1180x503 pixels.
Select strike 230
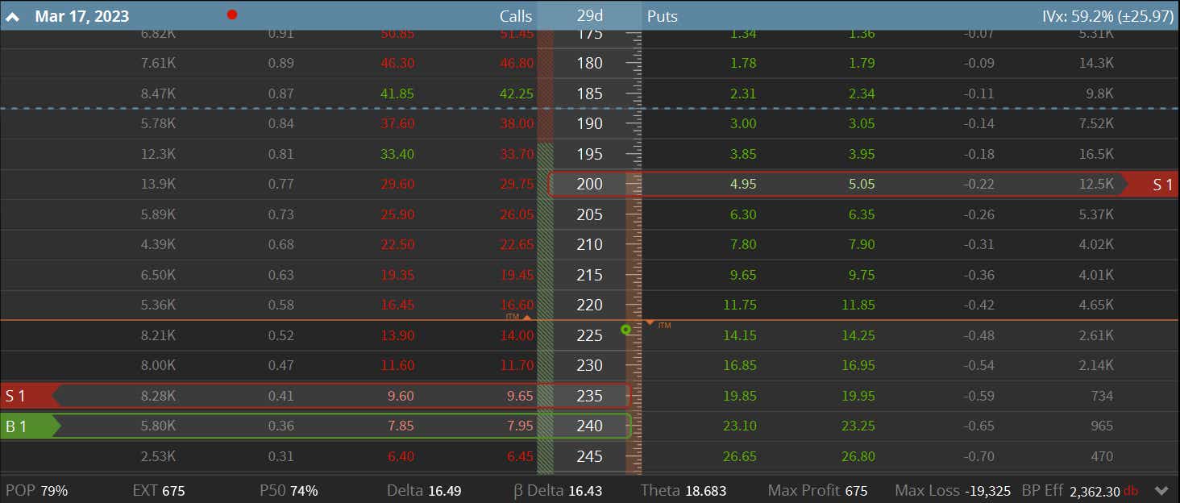[589, 365]
